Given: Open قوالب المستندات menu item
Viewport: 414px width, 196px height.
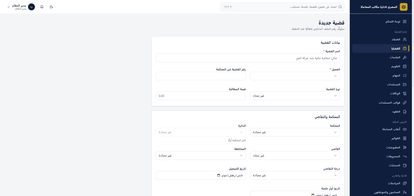Looking at the screenshot, I should 381,102.
